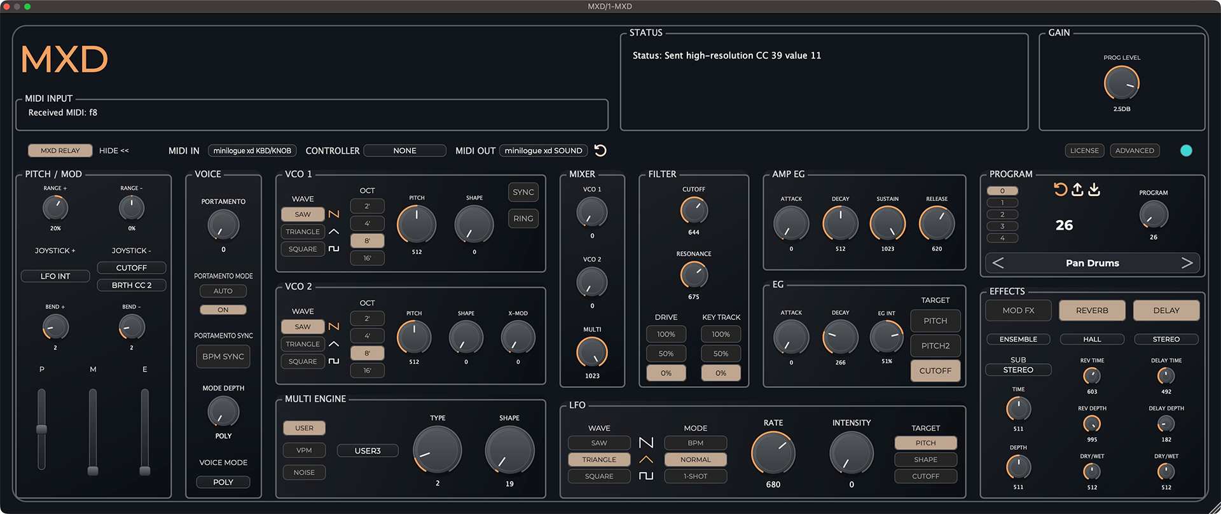Enable the RING modulation toggle
Screen dimensions: 1221x514
pyautogui.click(x=523, y=219)
